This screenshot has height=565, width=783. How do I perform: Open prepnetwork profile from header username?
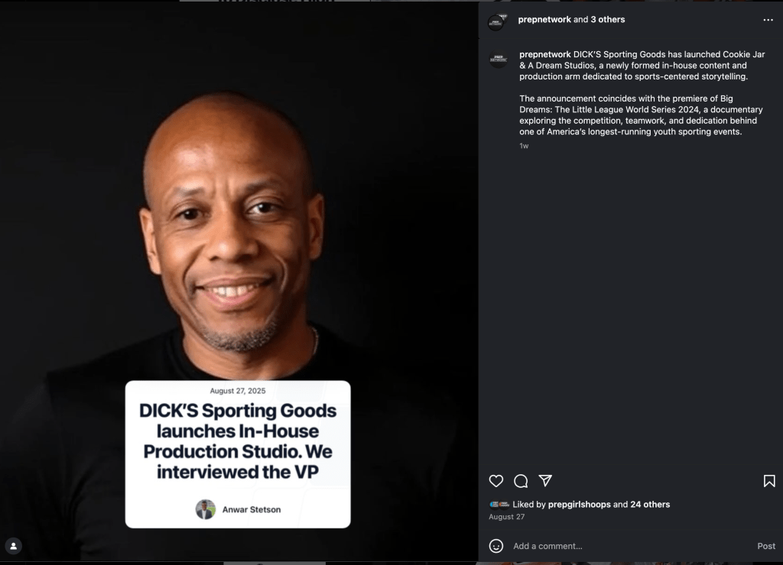[x=544, y=19]
